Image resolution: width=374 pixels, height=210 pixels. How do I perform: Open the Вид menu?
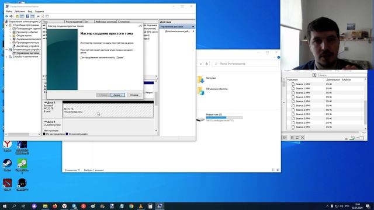pyautogui.click(x=30, y=12)
